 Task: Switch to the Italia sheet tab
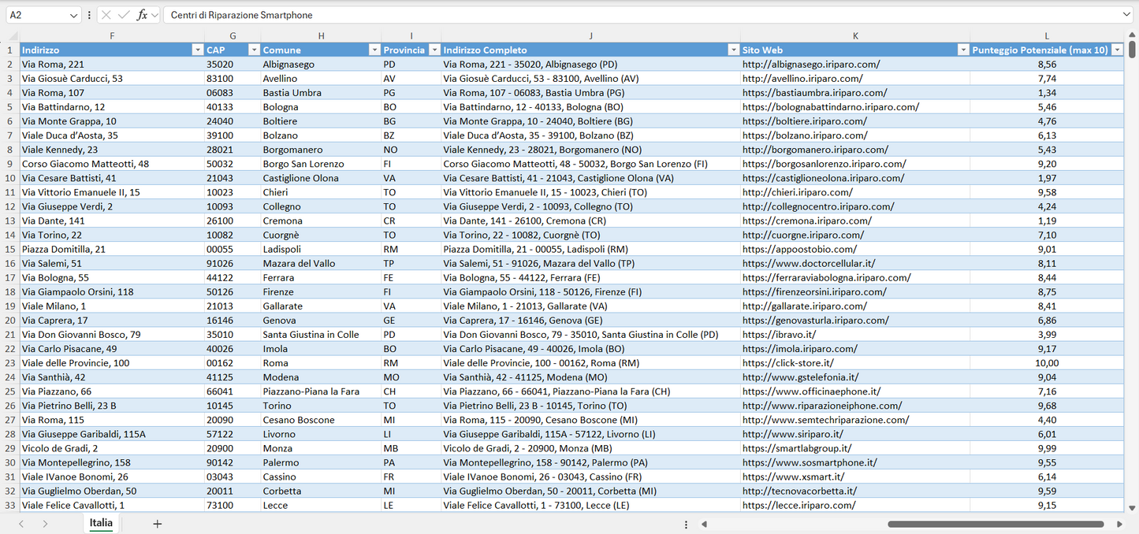pos(101,523)
